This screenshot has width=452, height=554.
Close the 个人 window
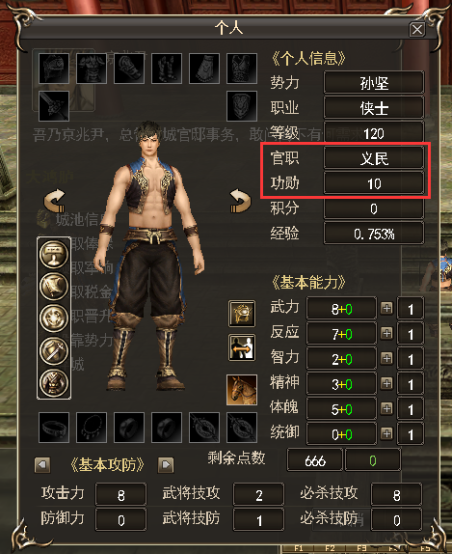click(x=417, y=29)
